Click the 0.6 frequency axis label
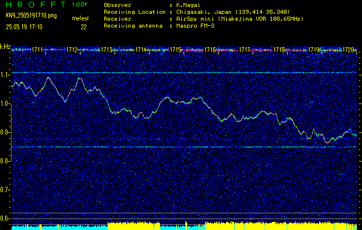The image size is (362, 230). pyautogui.click(x=5, y=218)
